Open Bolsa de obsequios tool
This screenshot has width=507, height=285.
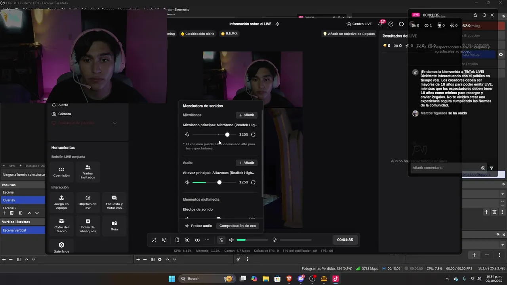[x=88, y=226]
